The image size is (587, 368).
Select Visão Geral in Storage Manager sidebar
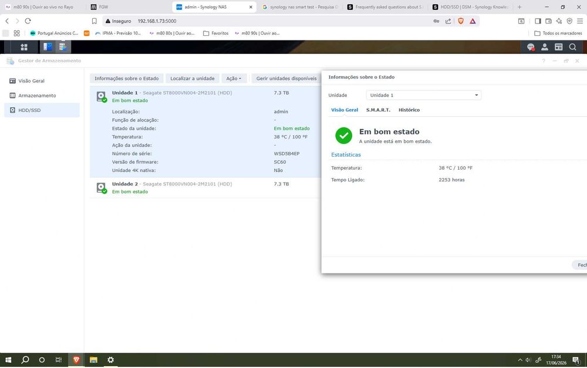(42, 81)
